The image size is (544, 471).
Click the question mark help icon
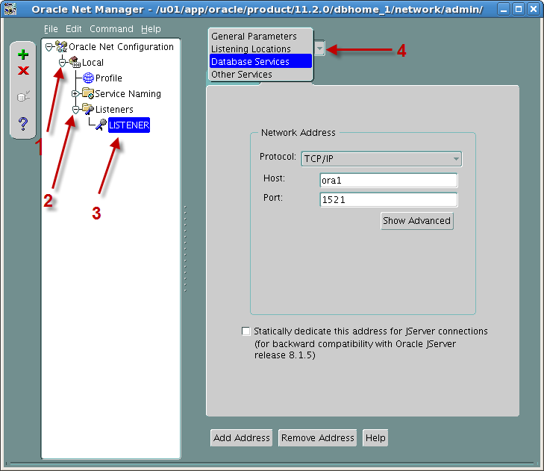click(x=23, y=123)
